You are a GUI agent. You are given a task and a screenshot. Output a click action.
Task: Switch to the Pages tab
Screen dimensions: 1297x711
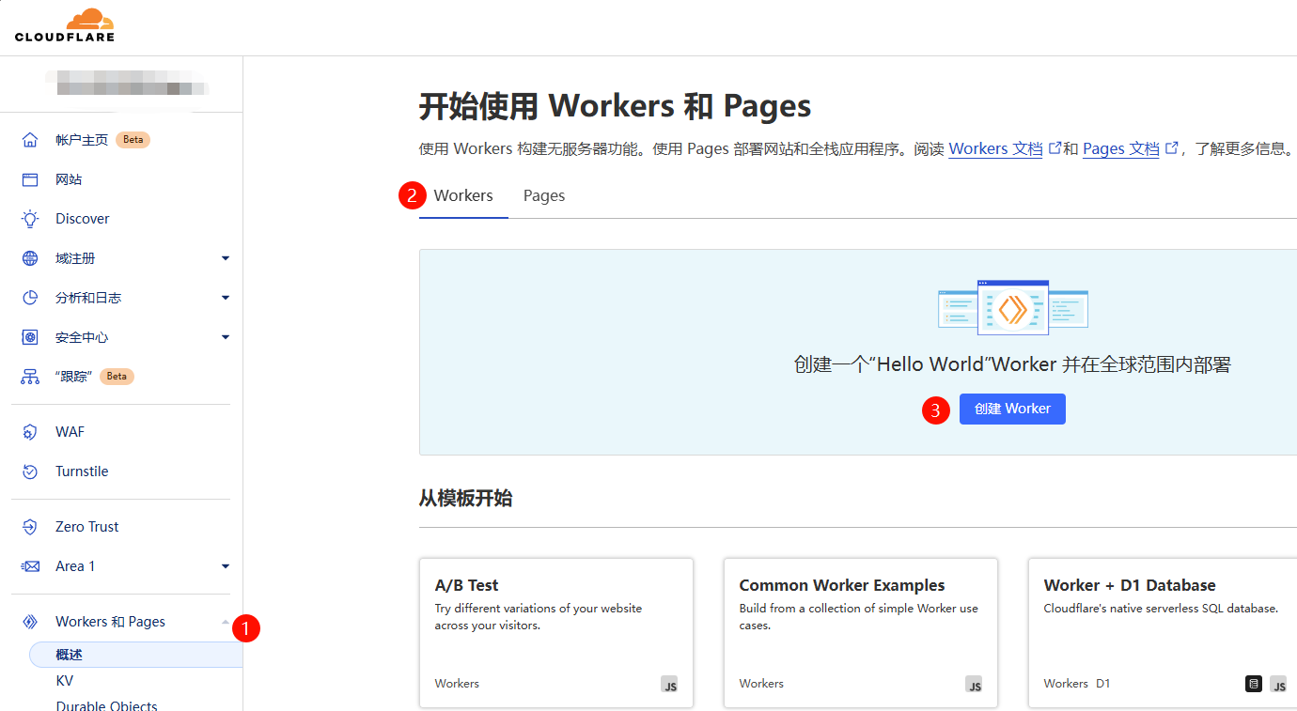(x=543, y=195)
